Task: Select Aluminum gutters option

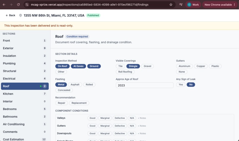Action: 184,66
